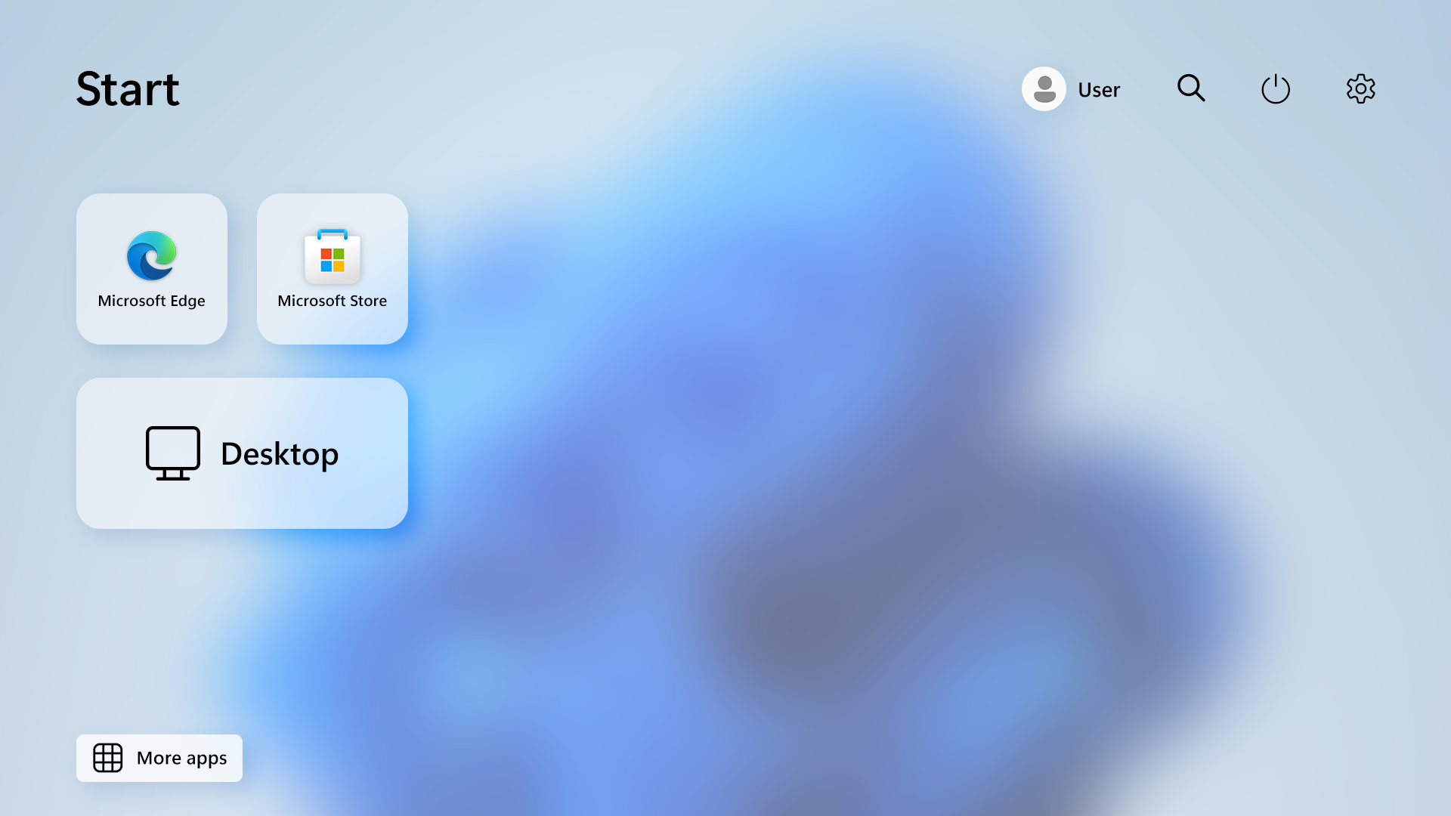The height and width of the screenshot is (816, 1451).
Task: Click the Desktop shortcut
Action: pyautogui.click(x=242, y=453)
